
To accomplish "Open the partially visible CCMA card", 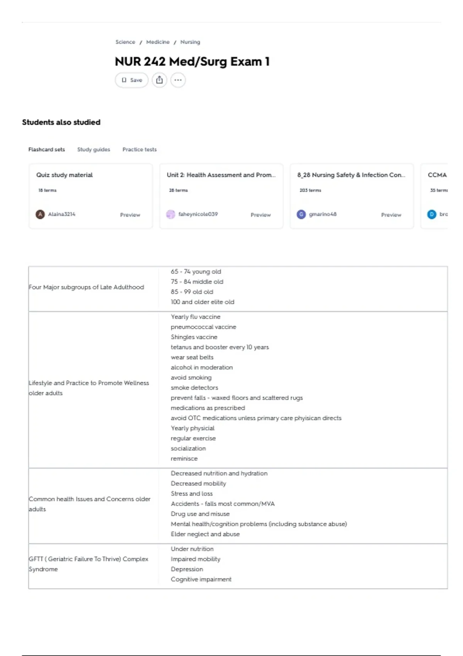I will click(434, 196).
